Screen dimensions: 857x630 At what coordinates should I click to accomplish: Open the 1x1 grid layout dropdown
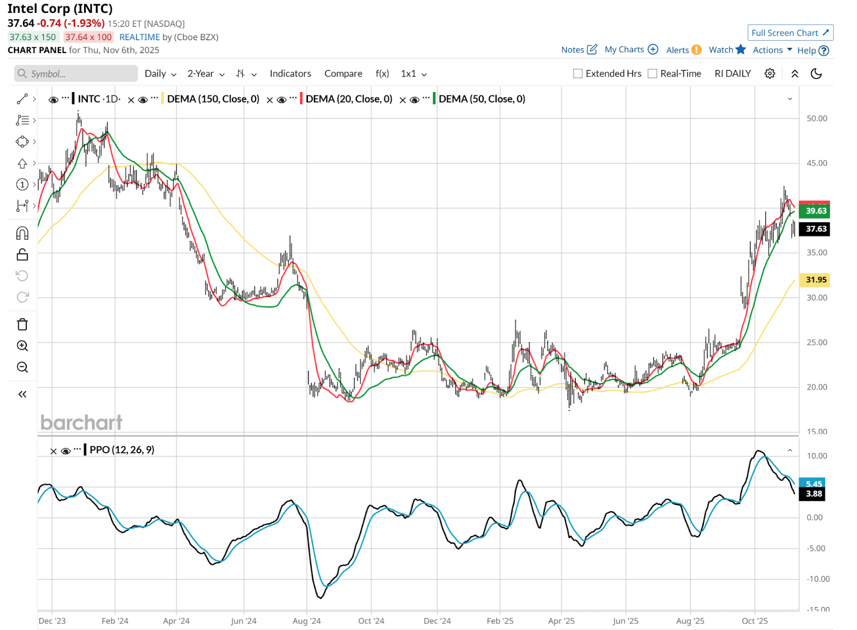tap(414, 74)
